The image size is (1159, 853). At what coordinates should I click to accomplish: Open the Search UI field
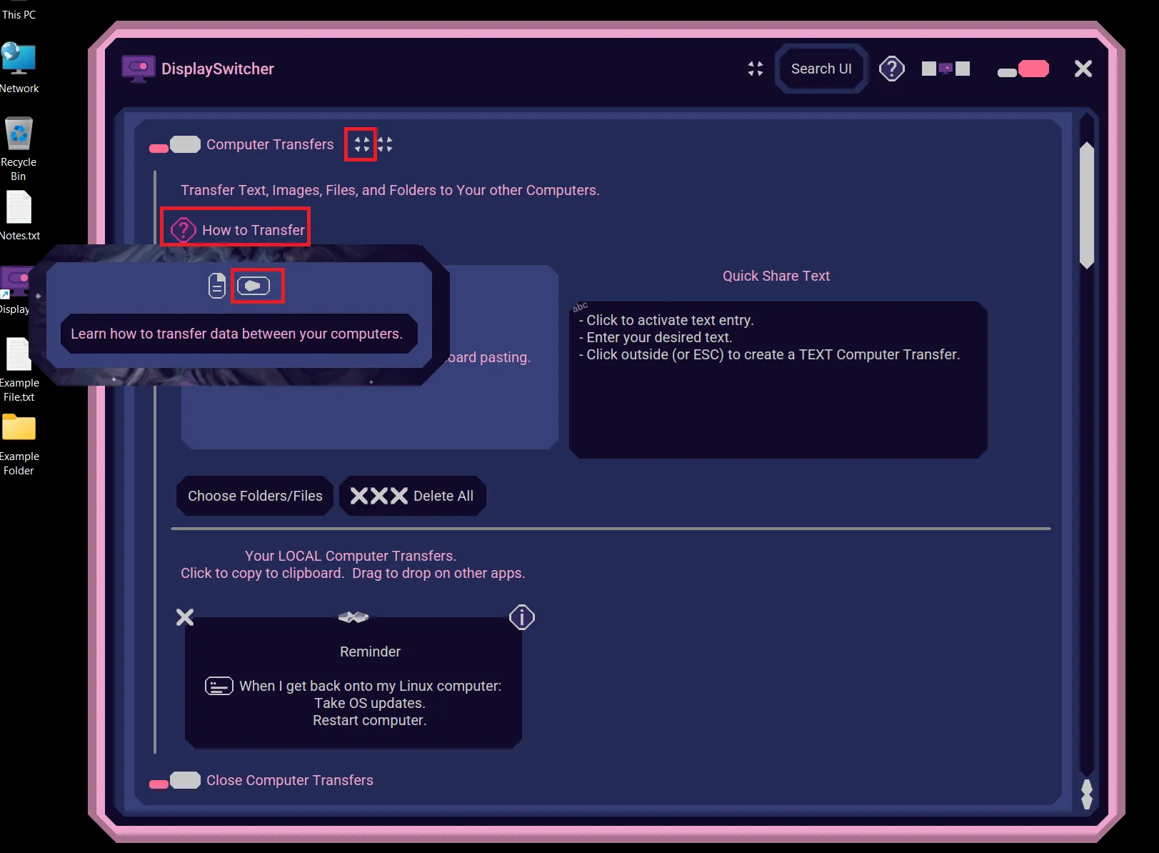pos(821,69)
